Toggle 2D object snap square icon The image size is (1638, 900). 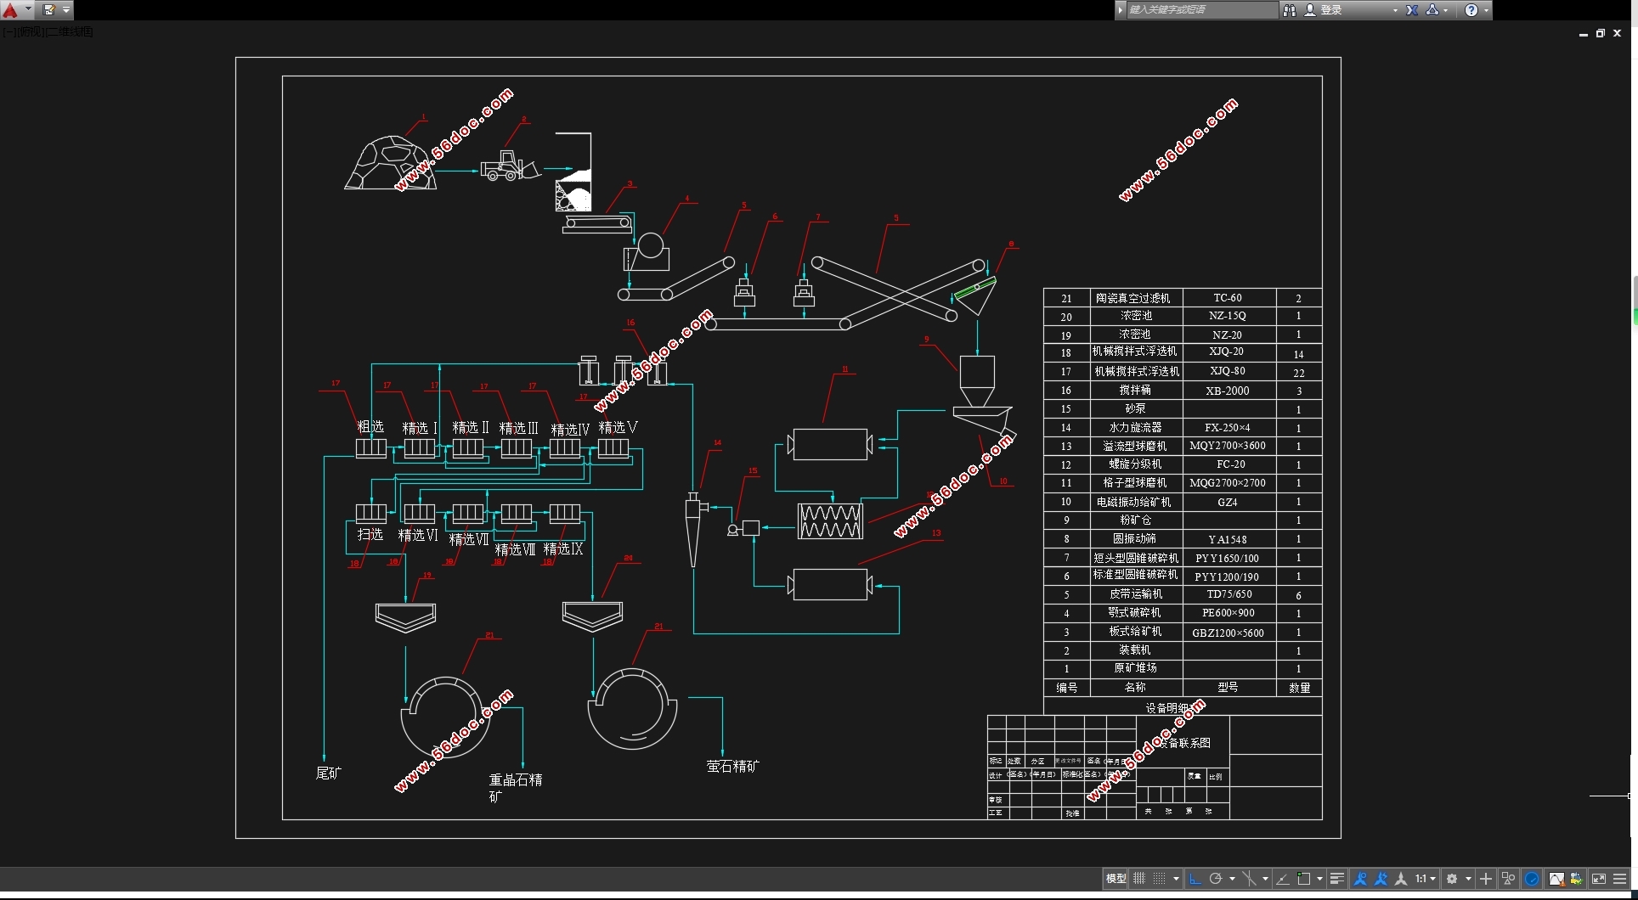[1304, 879]
